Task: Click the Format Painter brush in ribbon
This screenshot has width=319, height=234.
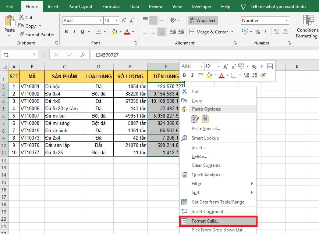Action: click(22, 35)
